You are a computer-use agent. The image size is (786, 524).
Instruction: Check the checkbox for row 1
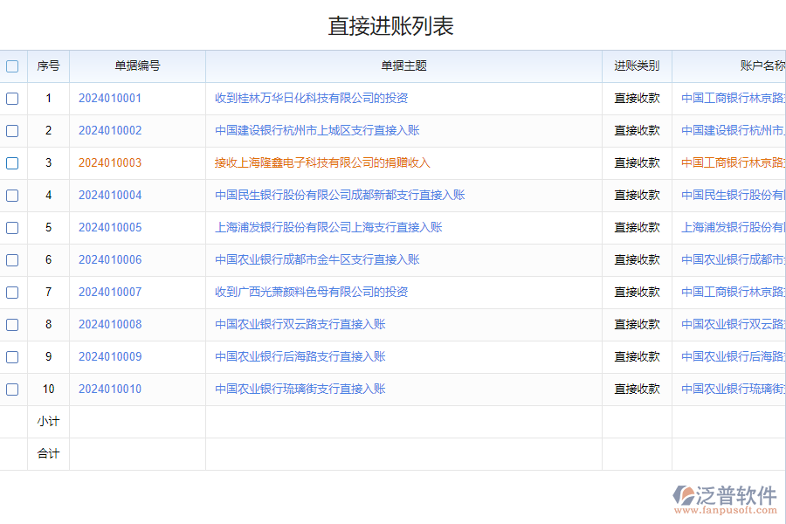pos(12,99)
